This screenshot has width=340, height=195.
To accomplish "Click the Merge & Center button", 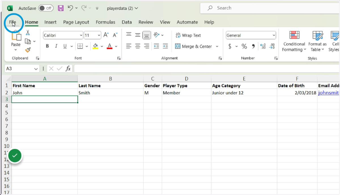I will [x=193, y=46].
